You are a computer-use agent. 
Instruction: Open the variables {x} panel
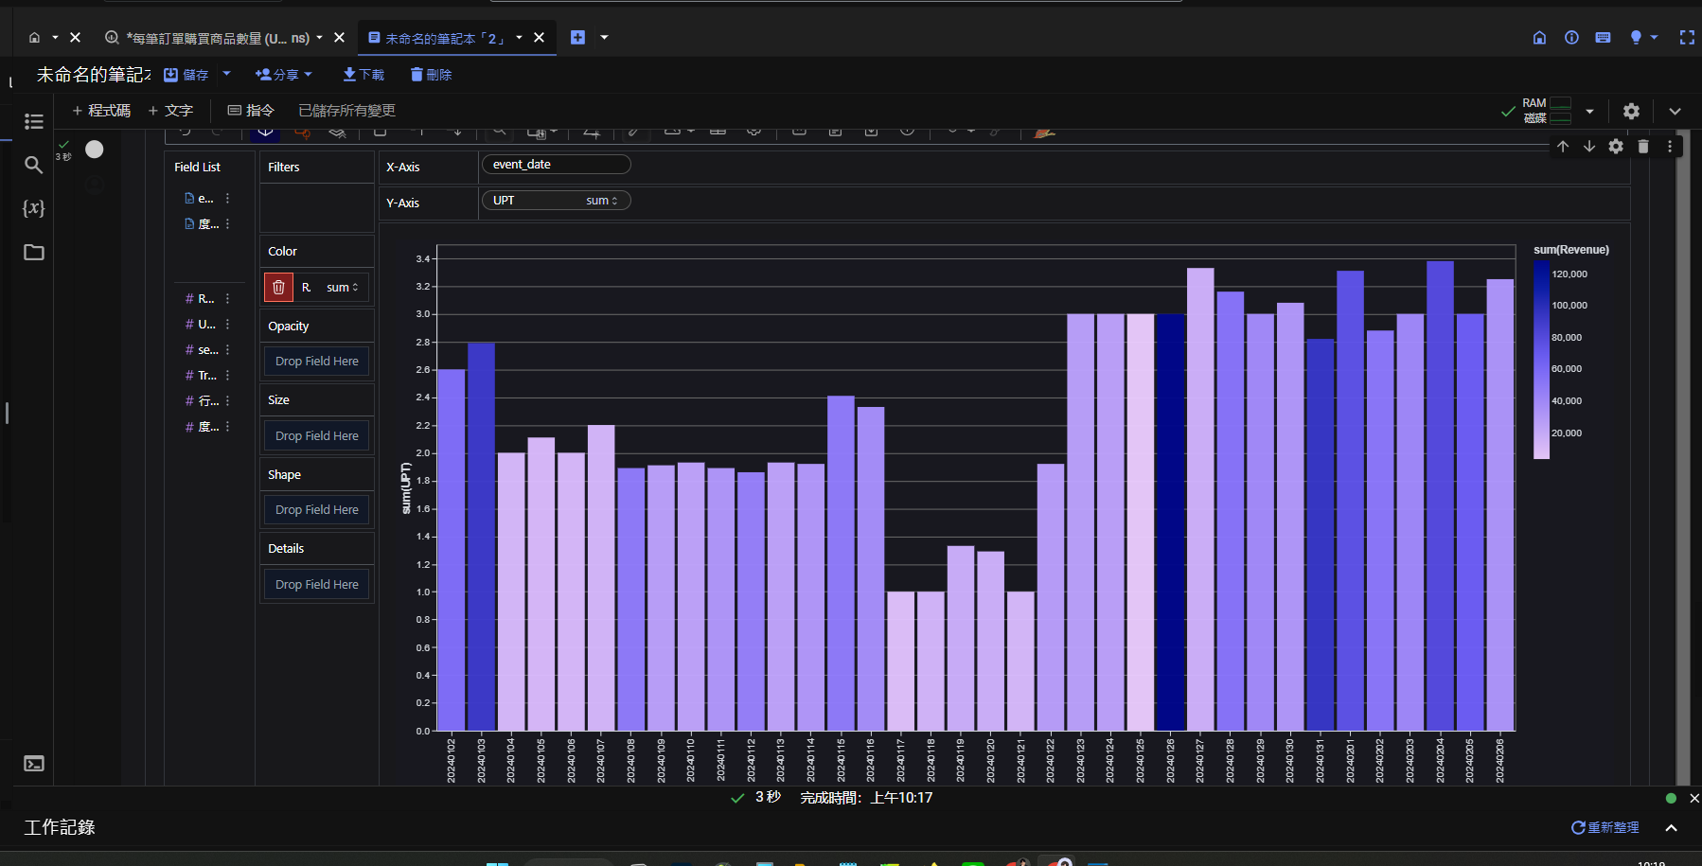[34, 208]
